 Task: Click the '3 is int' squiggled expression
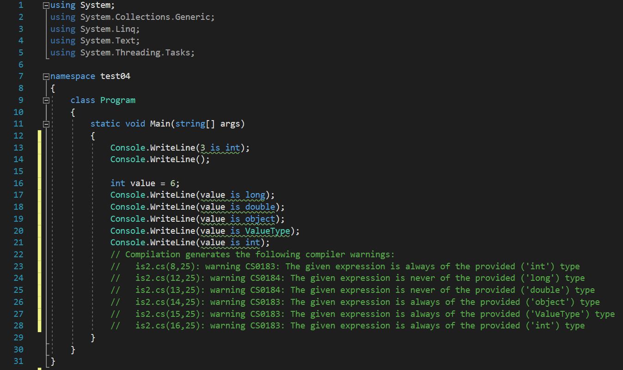pos(220,148)
